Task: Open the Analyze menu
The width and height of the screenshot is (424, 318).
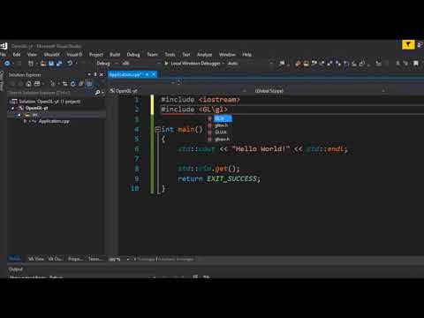Action: 204,55
